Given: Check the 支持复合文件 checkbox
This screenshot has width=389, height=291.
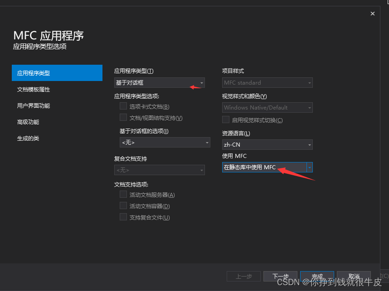Looking at the screenshot, I should point(123,216).
